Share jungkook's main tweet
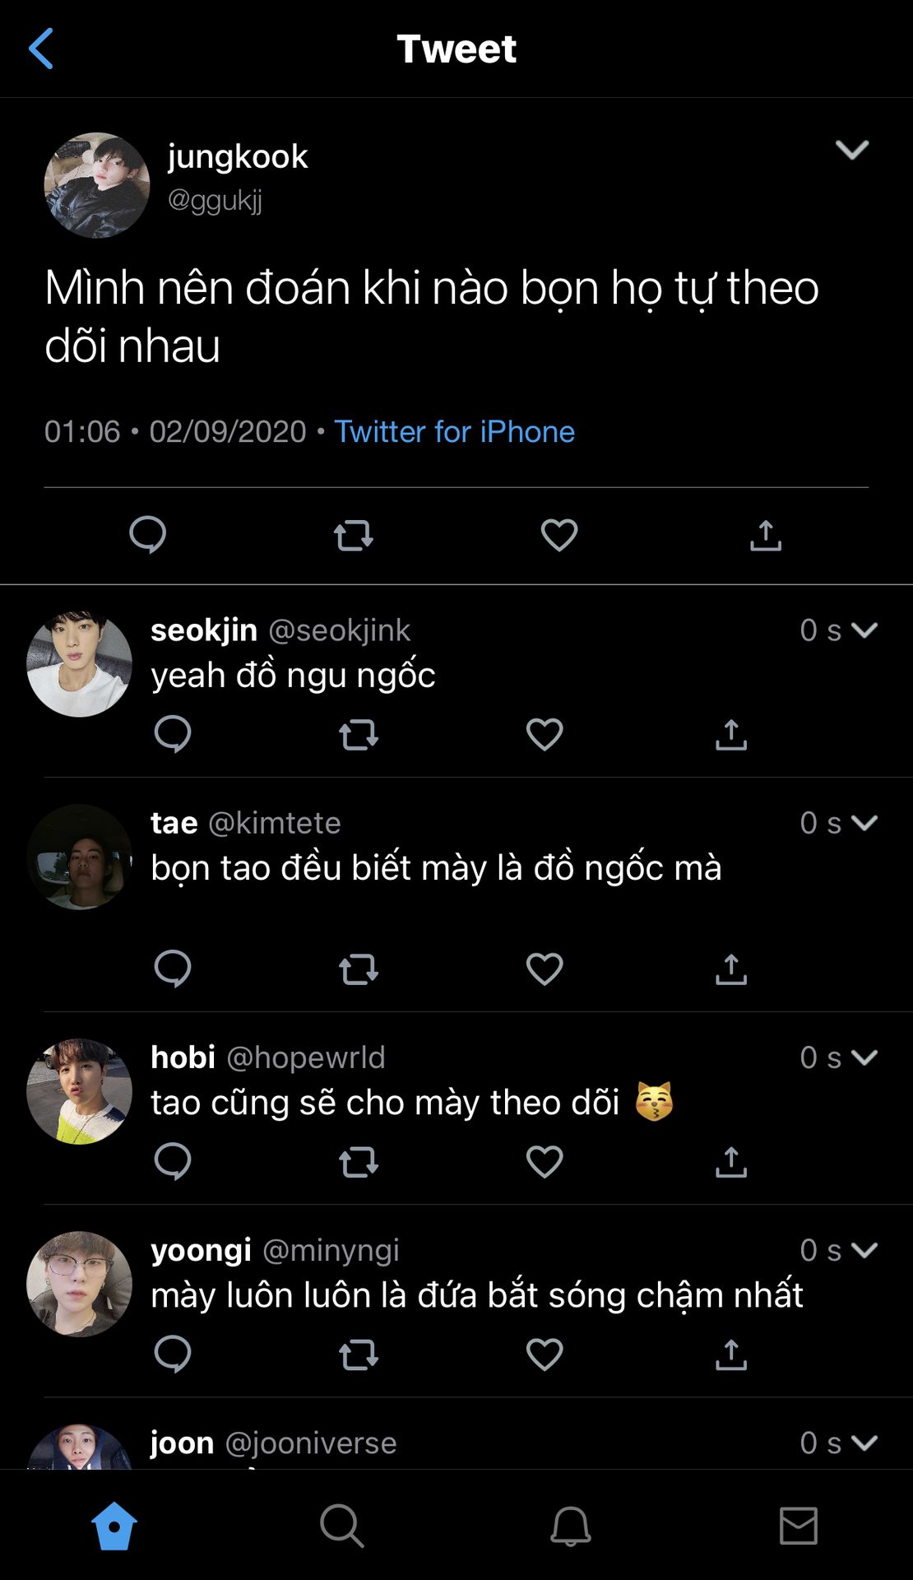The height and width of the screenshot is (1580, 913). point(766,535)
